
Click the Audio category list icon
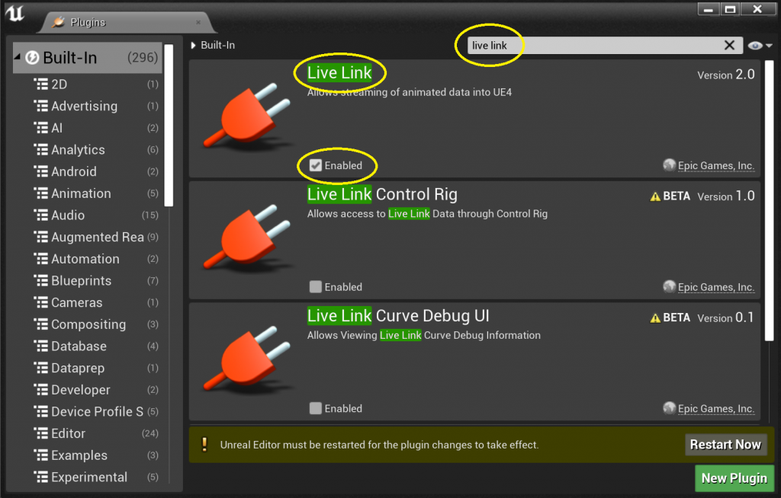pyautogui.click(x=41, y=215)
